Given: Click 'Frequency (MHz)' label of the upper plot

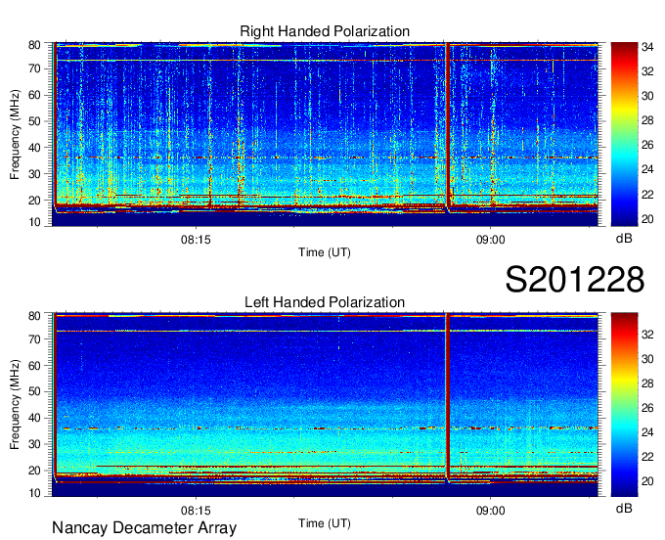Looking at the screenshot, I should pyautogui.click(x=15, y=134).
